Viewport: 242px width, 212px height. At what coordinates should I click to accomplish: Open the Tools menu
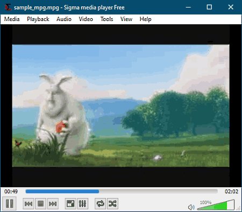point(106,19)
